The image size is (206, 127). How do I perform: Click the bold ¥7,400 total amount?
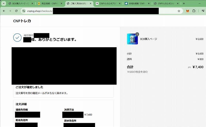[198, 67]
